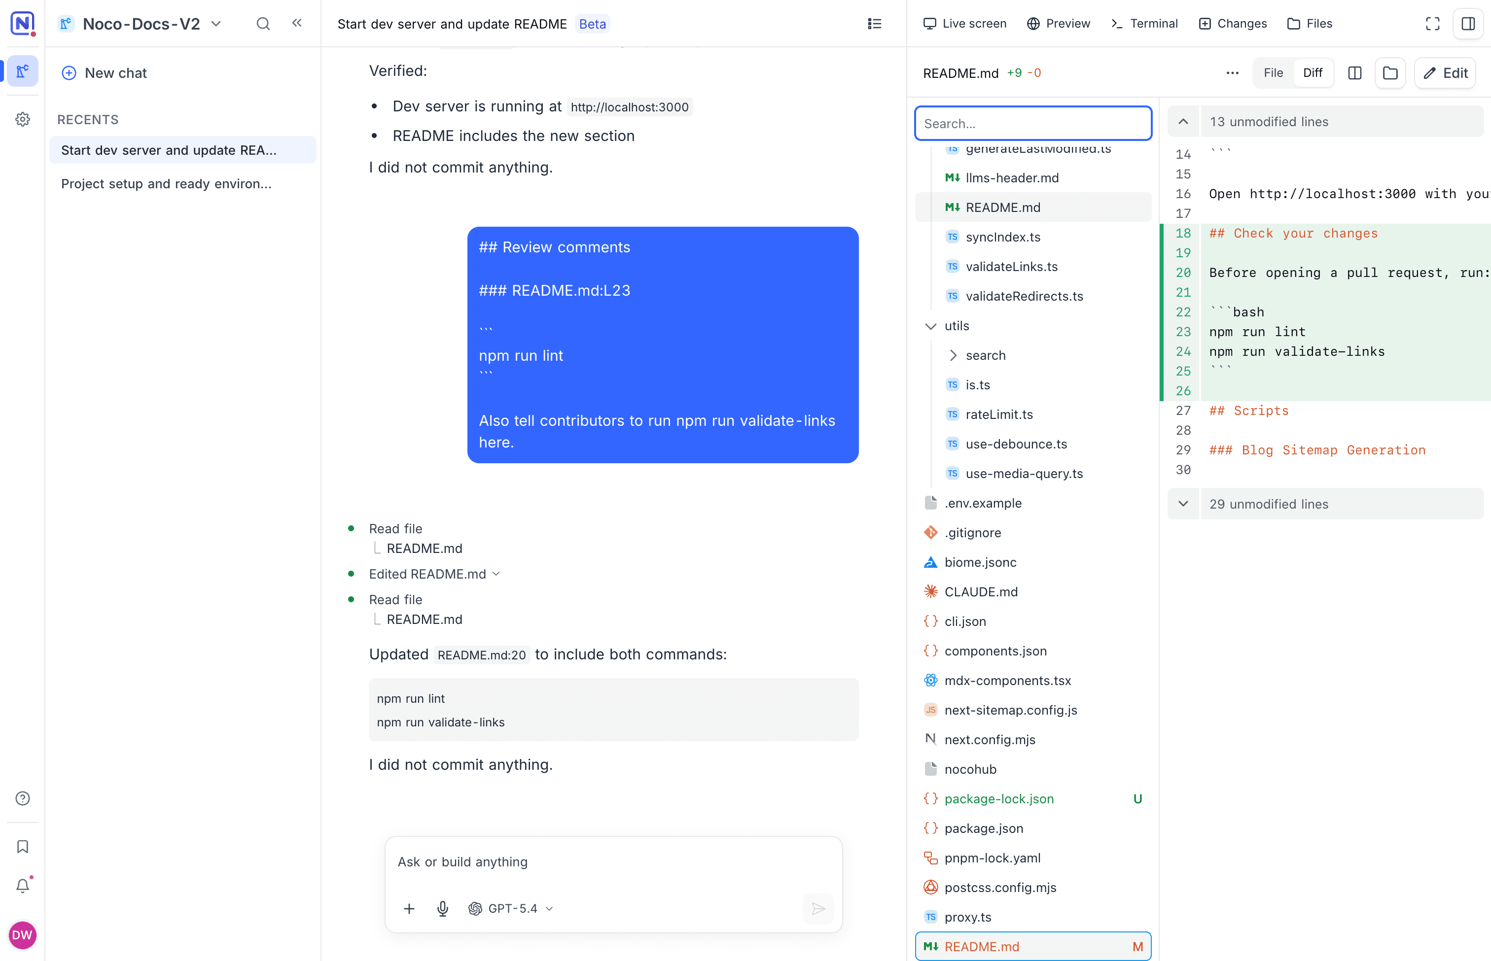This screenshot has width=1491, height=961.
Task: Select validateLinks.ts in file tree
Action: [1033, 267]
